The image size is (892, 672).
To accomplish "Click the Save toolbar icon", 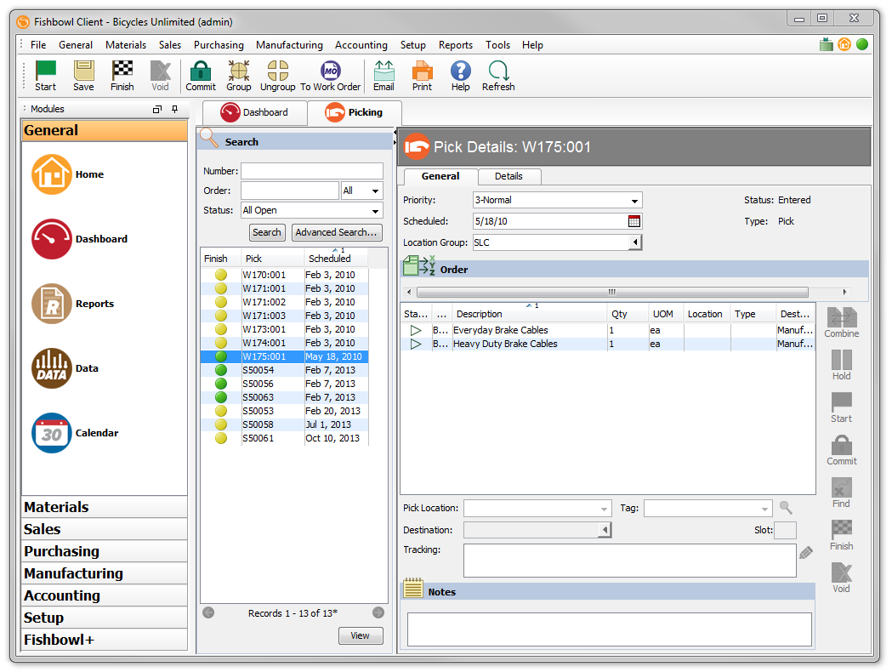I will [x=83, y=76].
